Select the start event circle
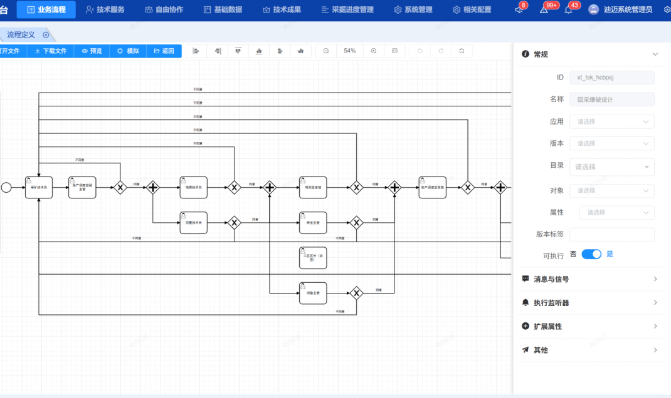 coord(6,188)
